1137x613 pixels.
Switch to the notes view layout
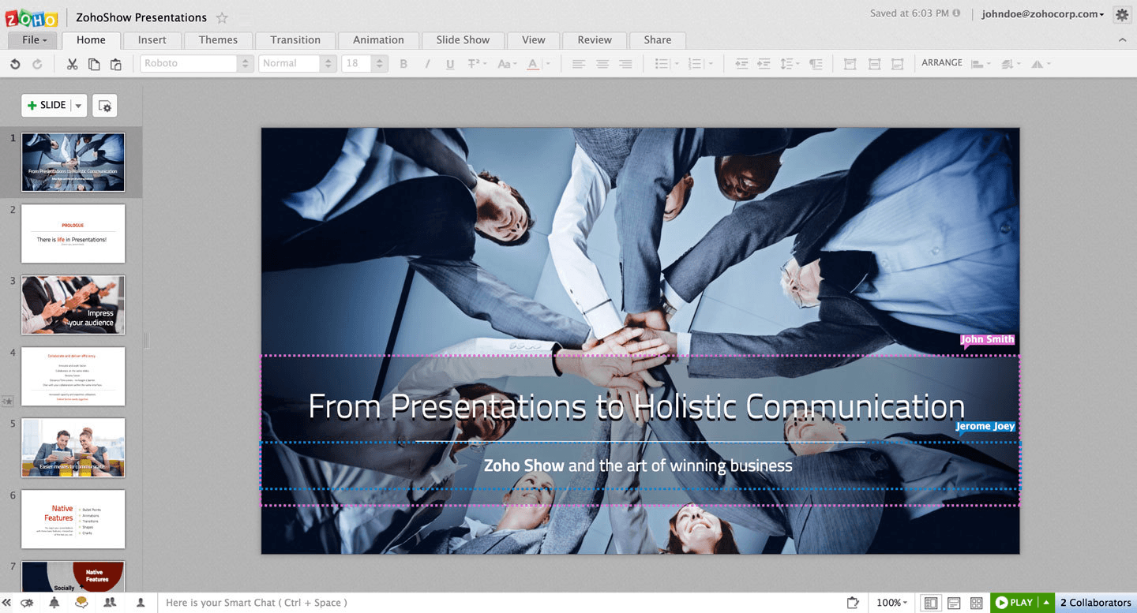pyautogui.click(x=954, y=603)
